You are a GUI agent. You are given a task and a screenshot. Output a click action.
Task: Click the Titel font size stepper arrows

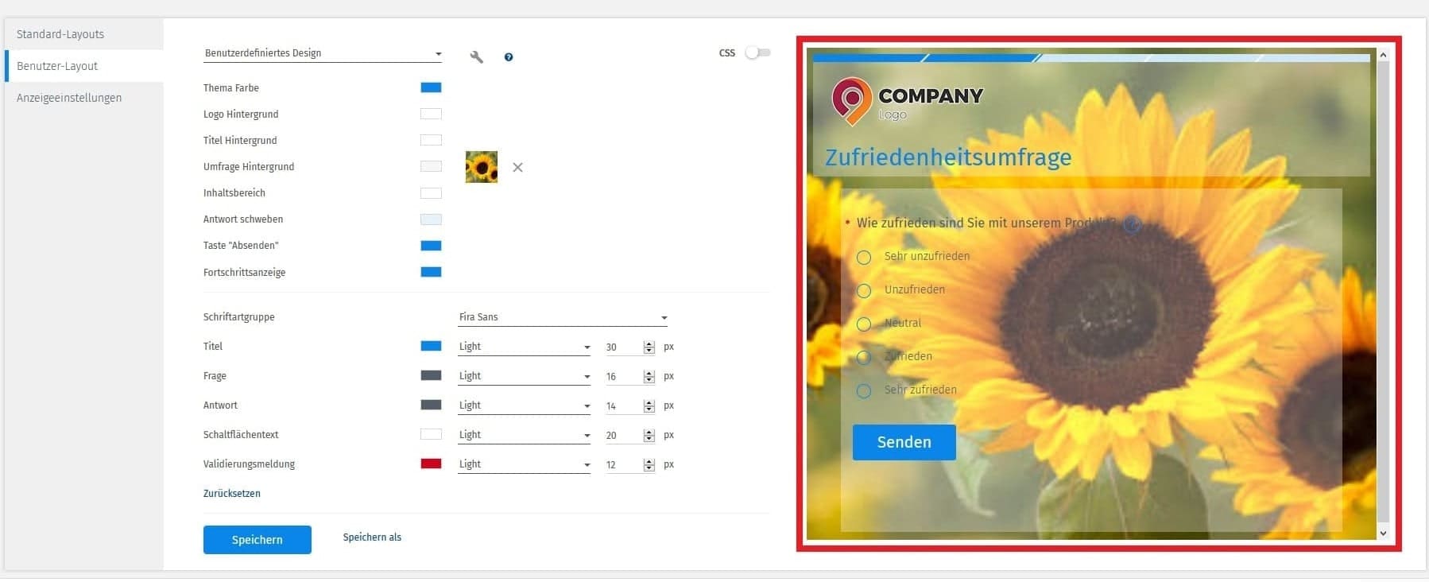[649, 347]
